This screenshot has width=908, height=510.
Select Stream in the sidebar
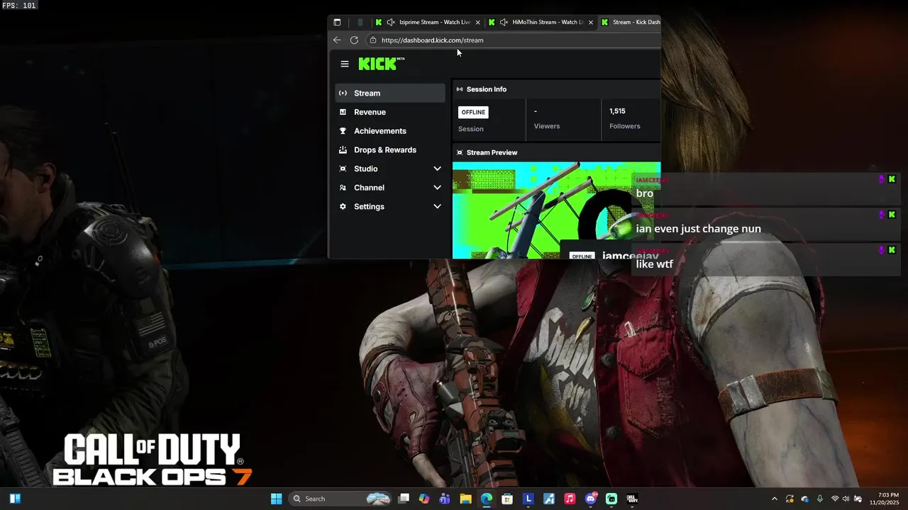(x=390, y=93)
